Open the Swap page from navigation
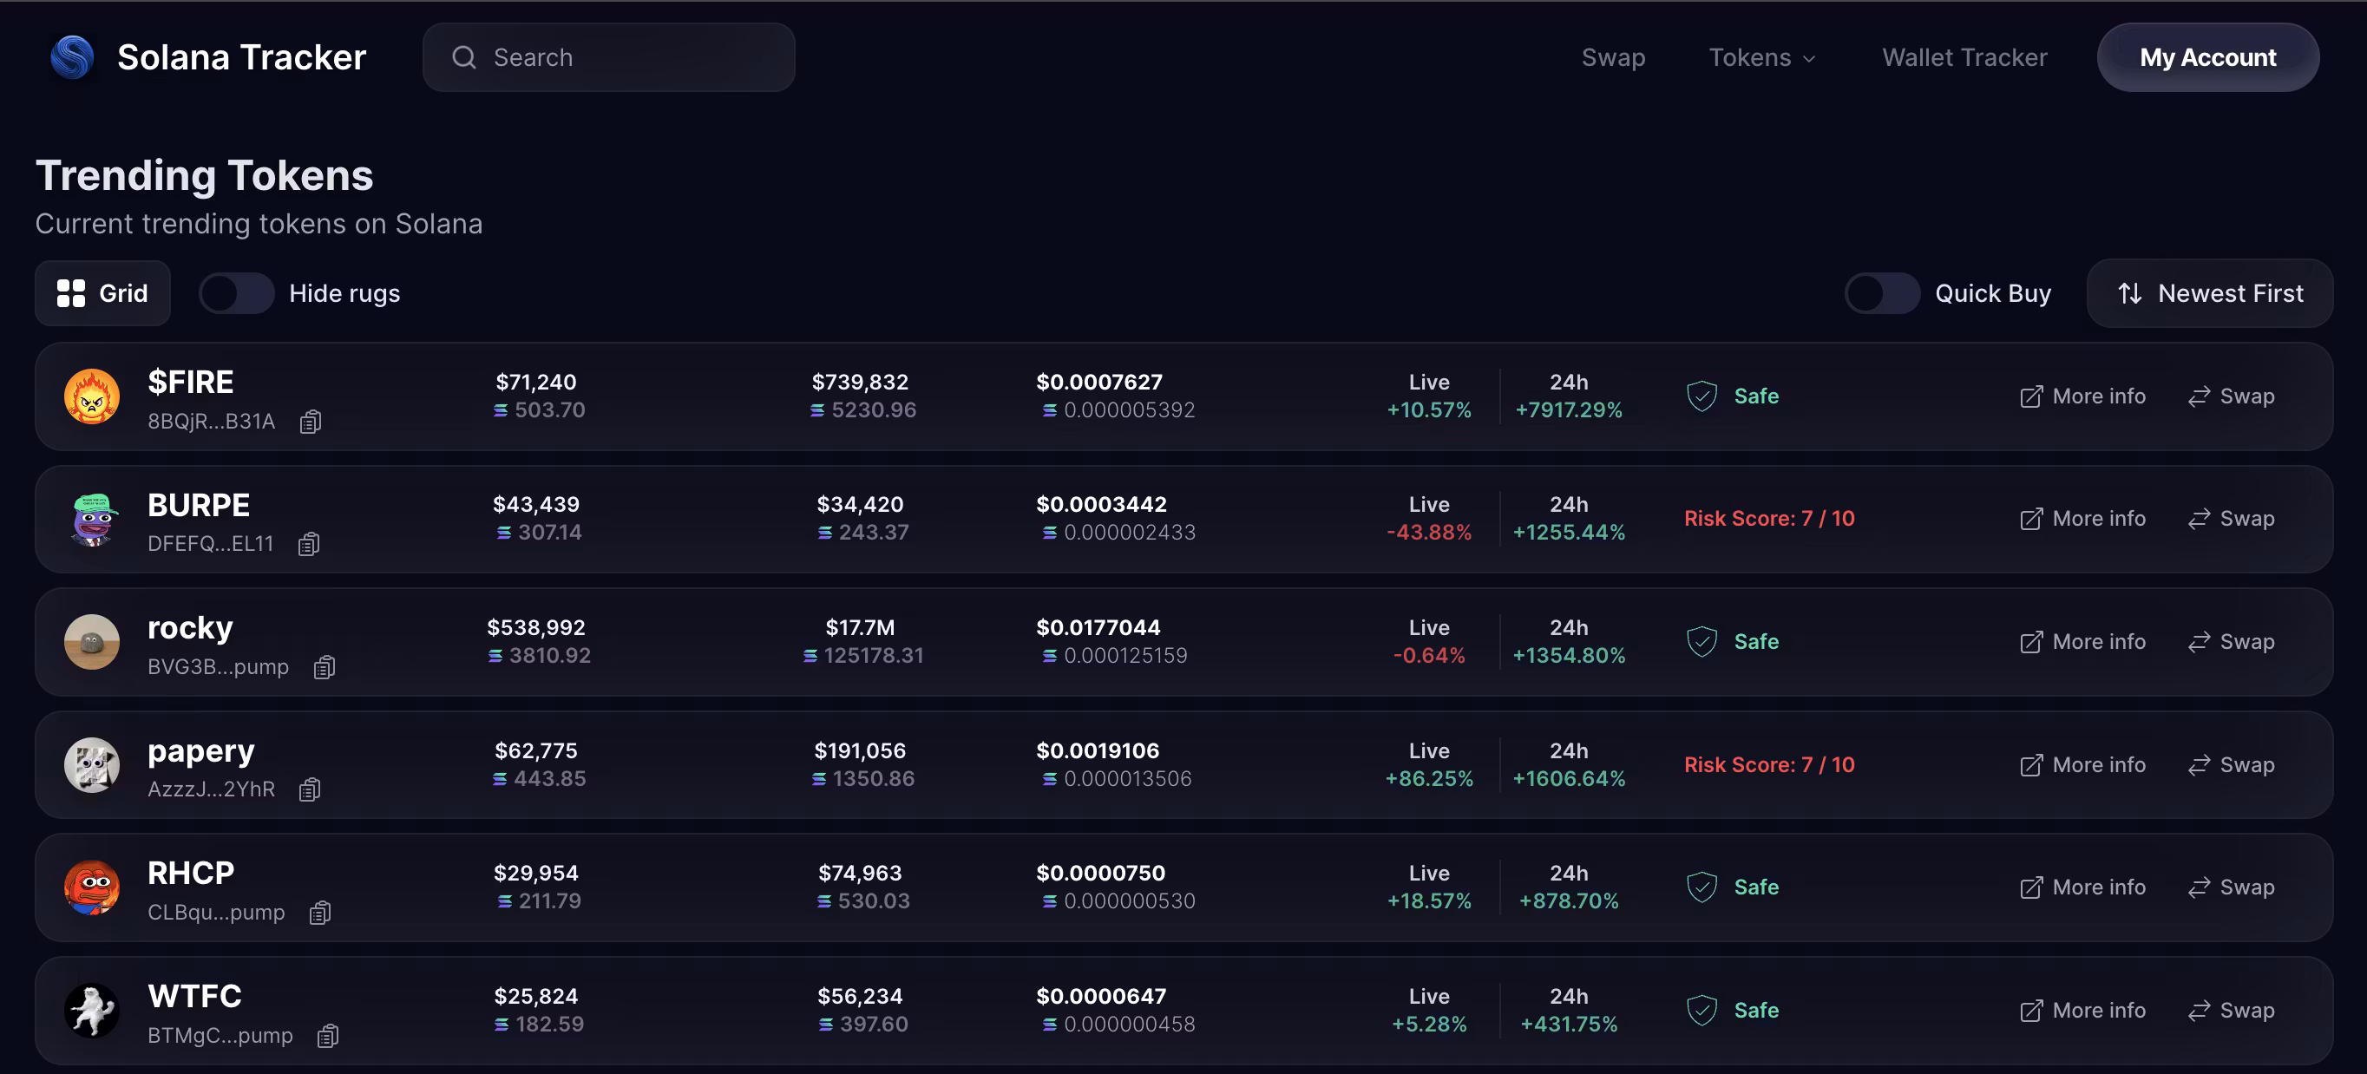The width and height of the screenshot is (2367, 1074). (x=1613, y=57)
